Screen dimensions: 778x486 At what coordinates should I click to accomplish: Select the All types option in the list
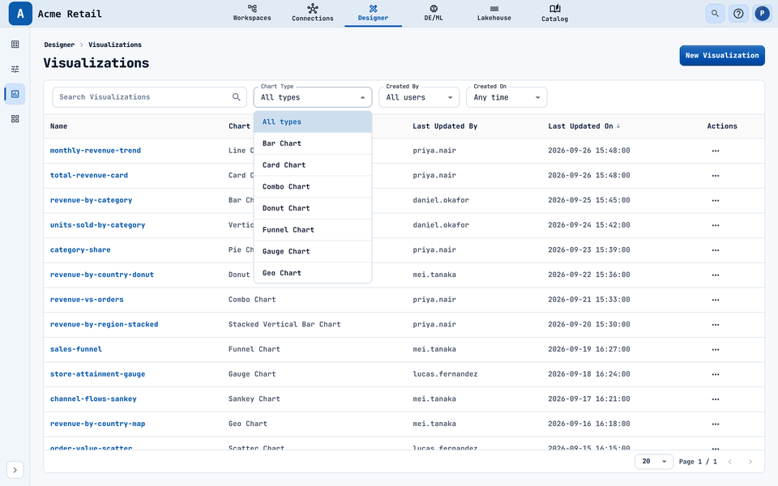pos(313,122)
